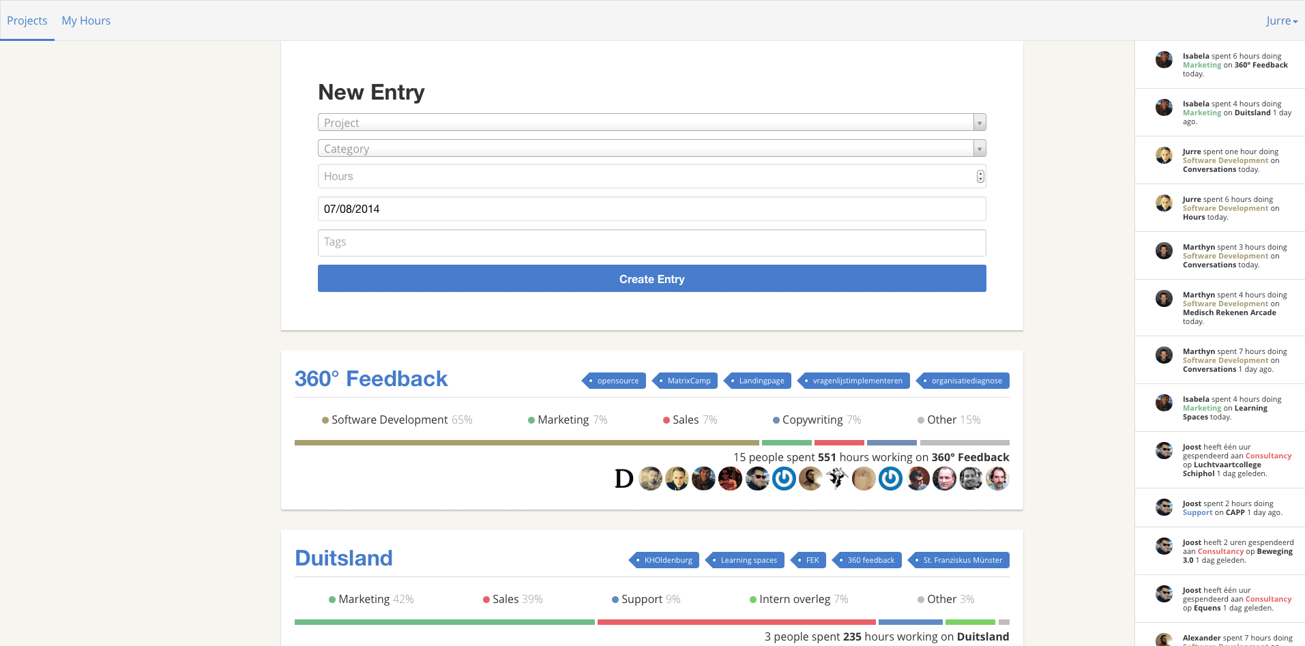
Task: Click Isabela's avatar in the activity feed
Action: (1163, 60)
